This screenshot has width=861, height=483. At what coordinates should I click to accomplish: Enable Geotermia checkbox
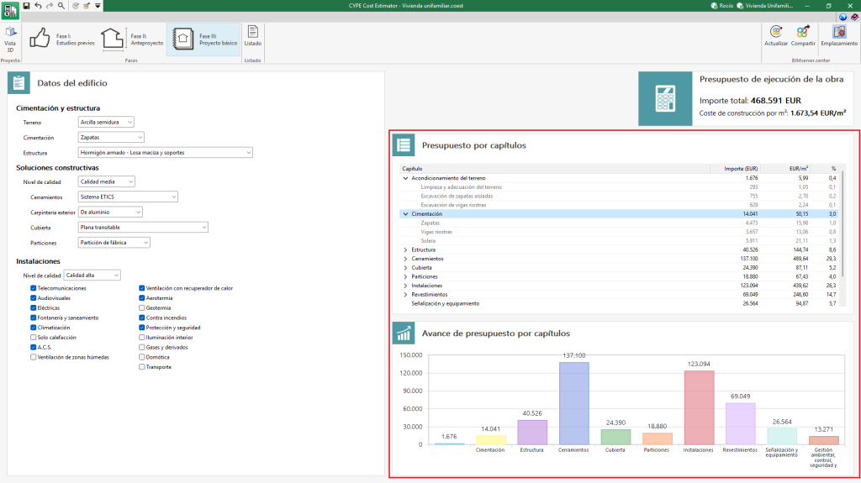[x=141, y=308]
